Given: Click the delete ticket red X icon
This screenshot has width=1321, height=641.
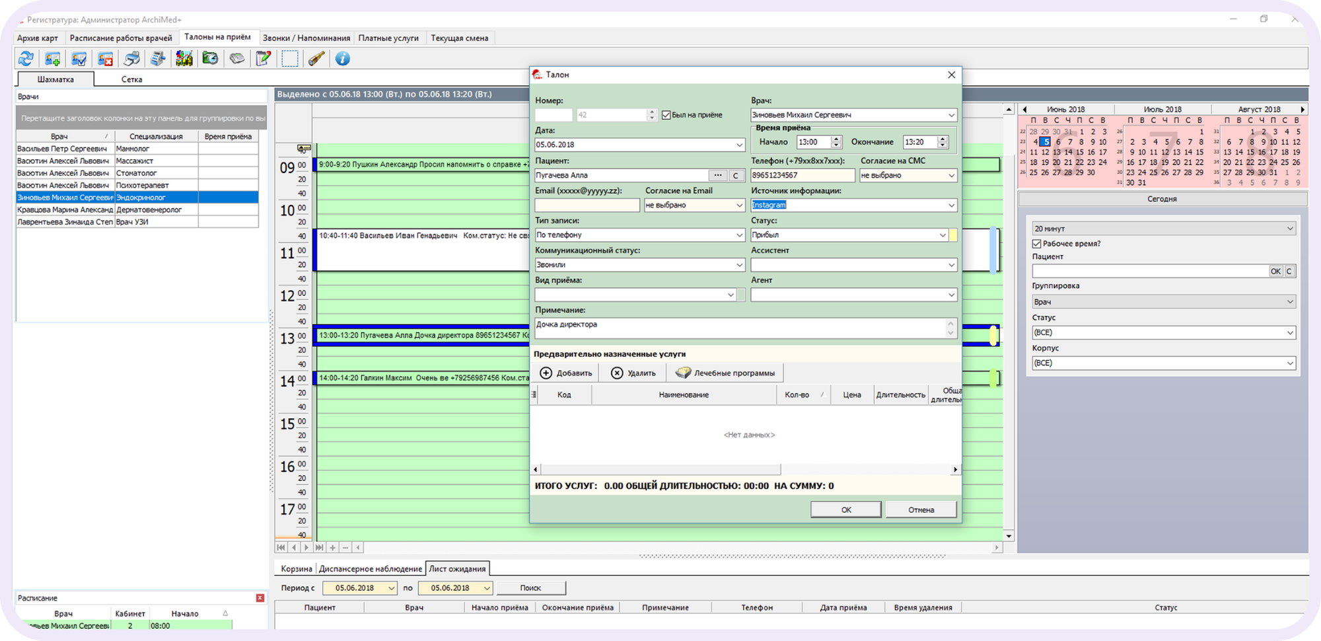Looking at the screenshot, I should [x=106, y=59].
